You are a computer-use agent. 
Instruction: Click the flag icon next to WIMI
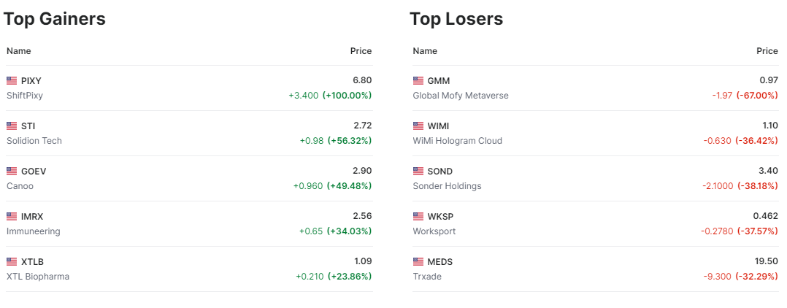[418, 126]
